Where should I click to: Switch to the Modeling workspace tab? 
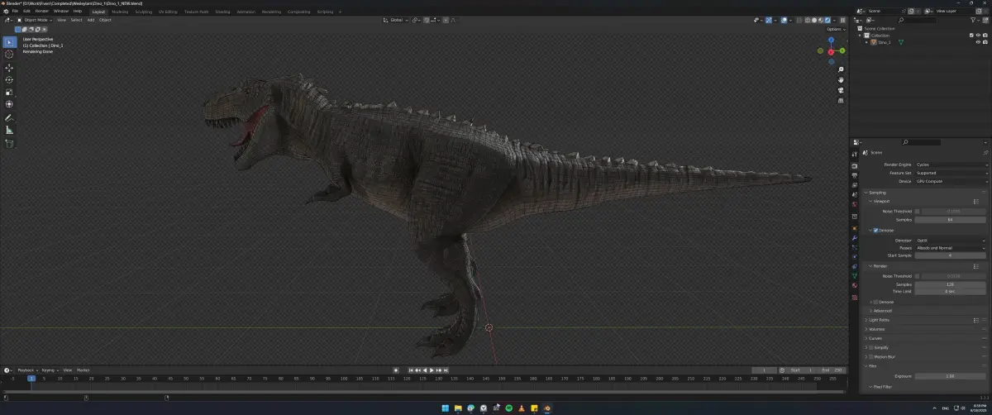pos(120,12)
